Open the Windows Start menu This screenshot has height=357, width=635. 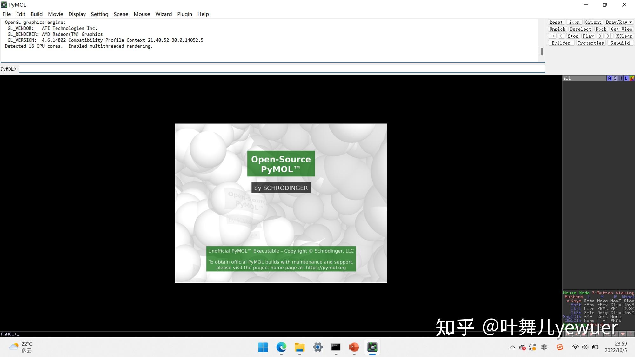pyautogui.click(x=263, y=347)
